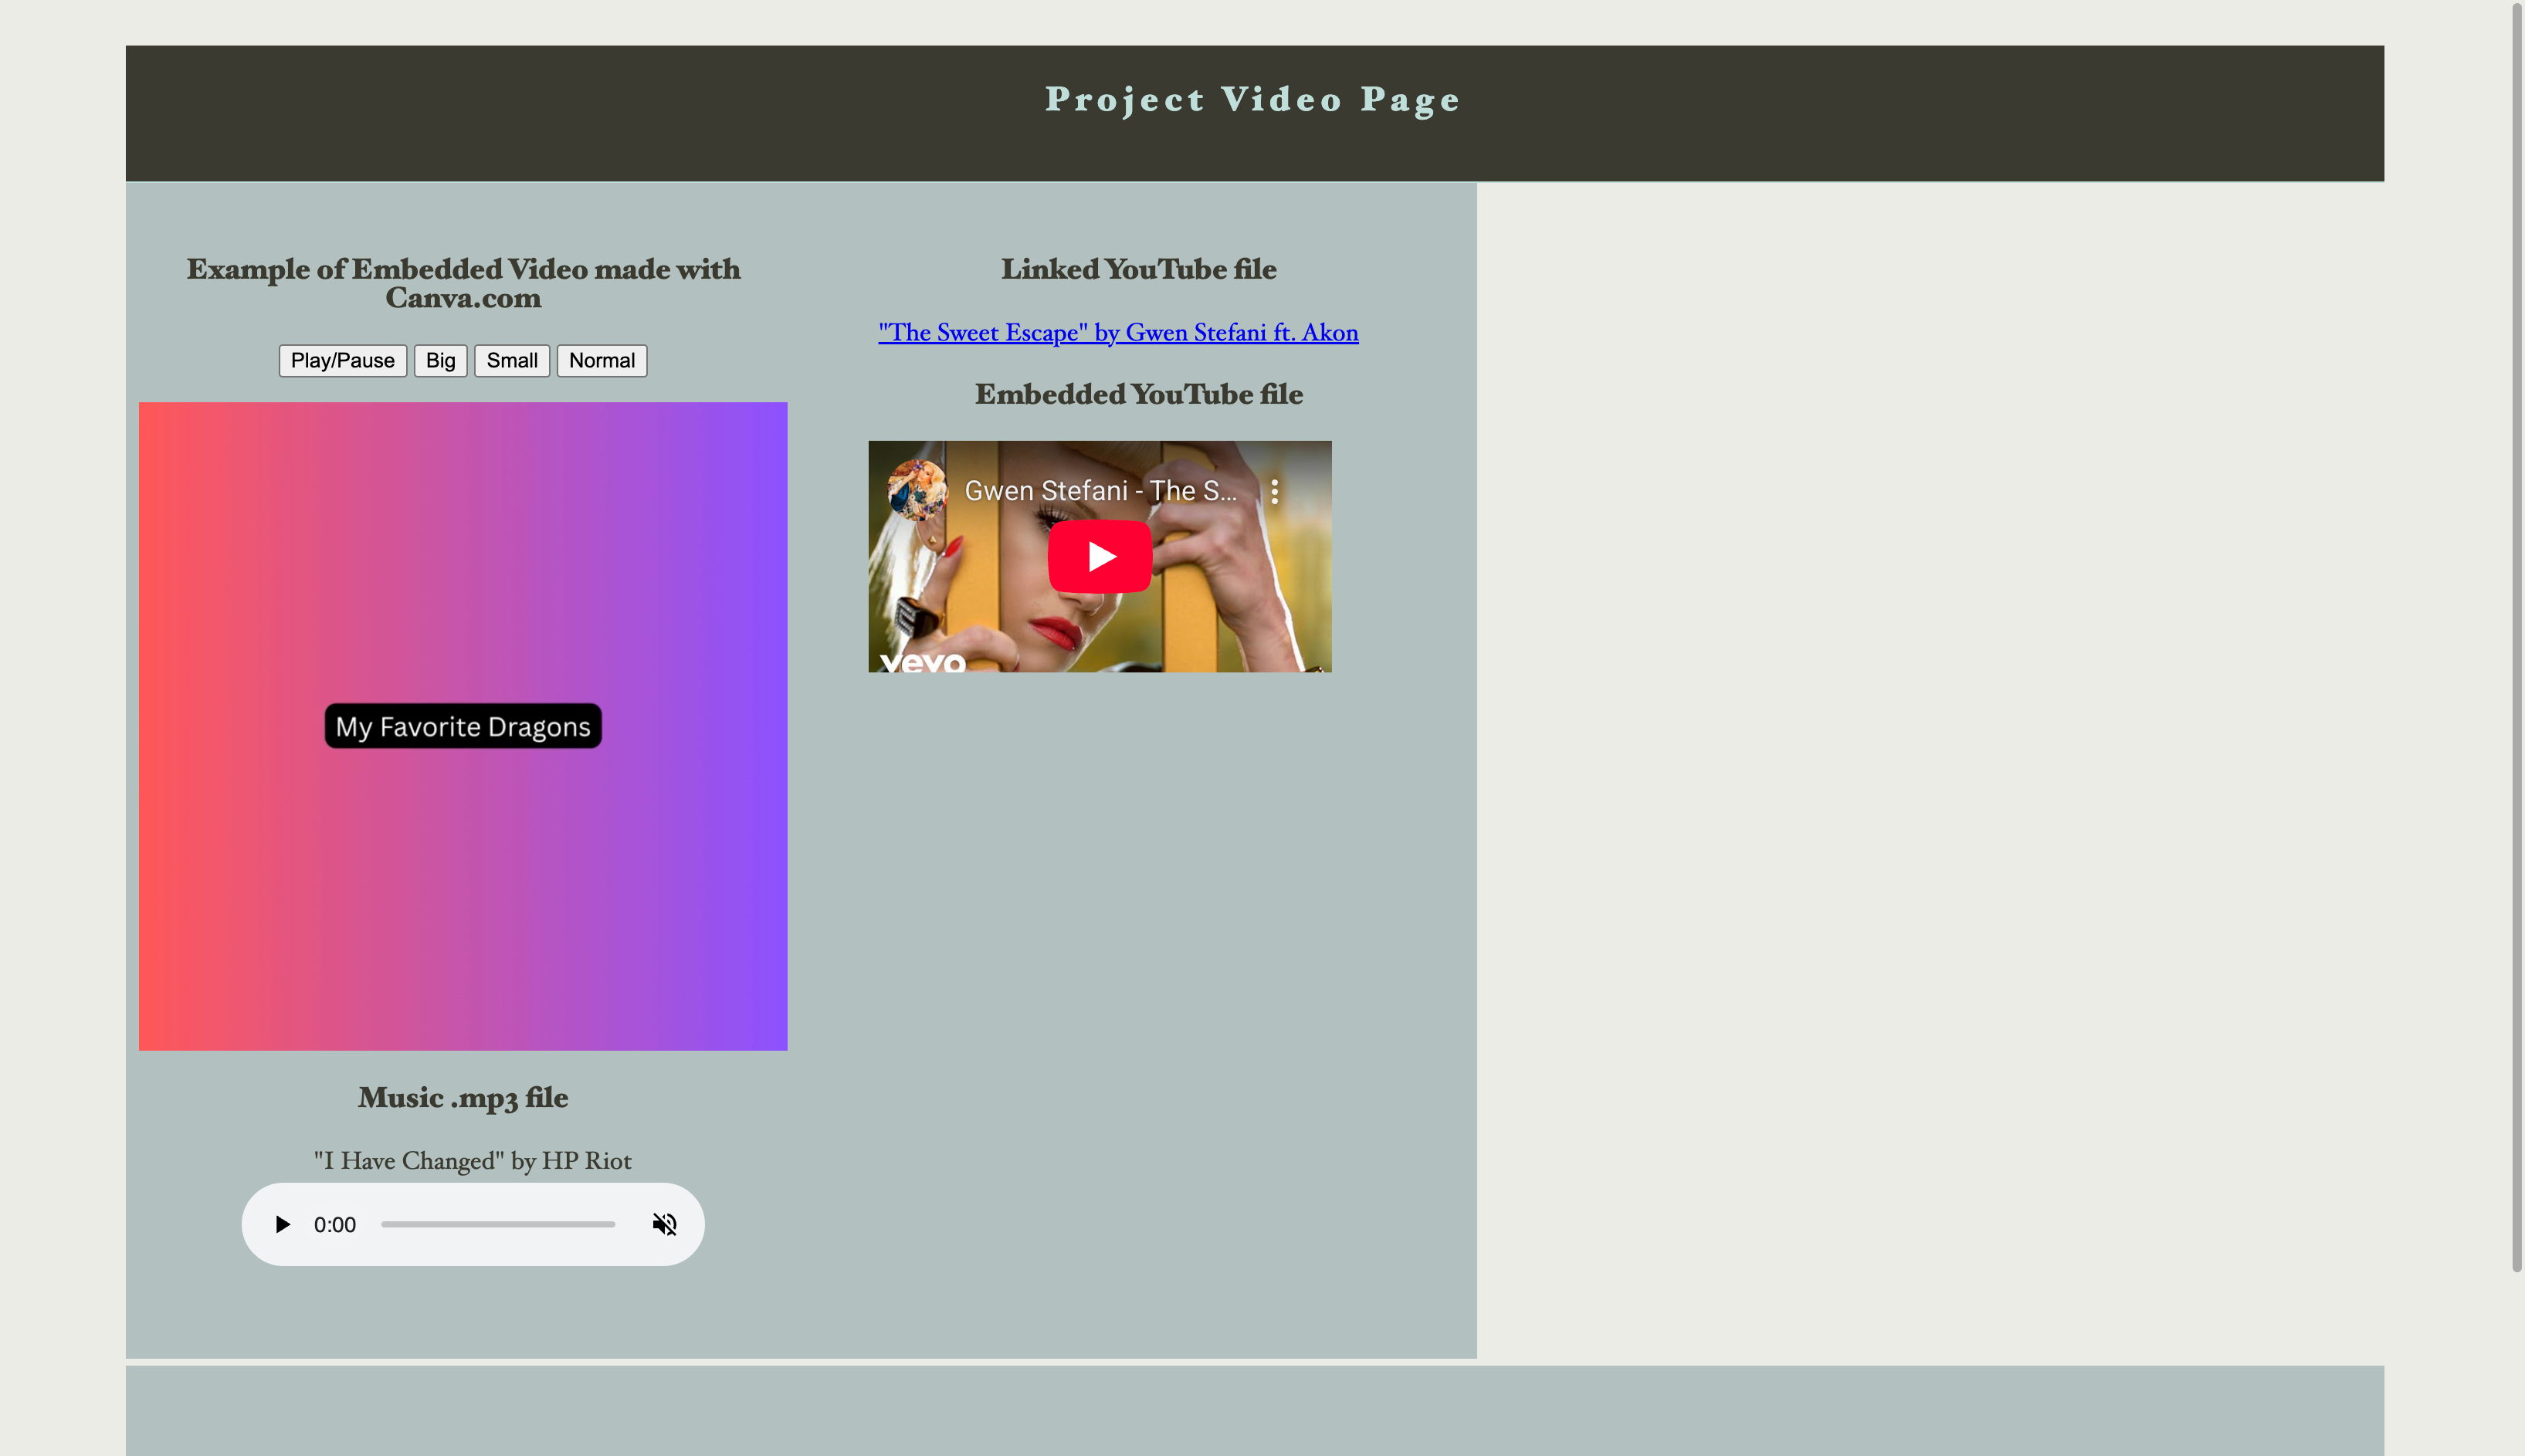The image size is (2525, 1456).
Task: Open "The Sweet Escape" by Gwen Stefani link
Action: coord(1117,332)
